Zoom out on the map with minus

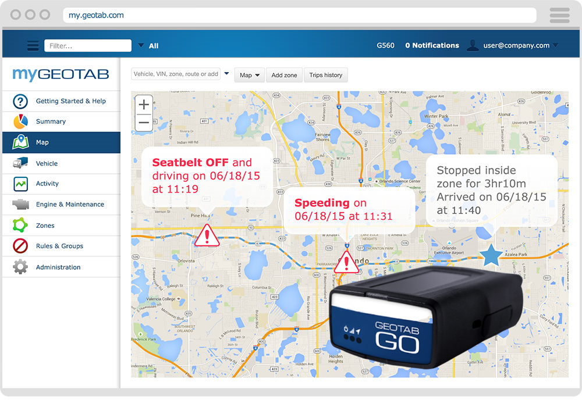pyautogui.click(x=144, y=123)
